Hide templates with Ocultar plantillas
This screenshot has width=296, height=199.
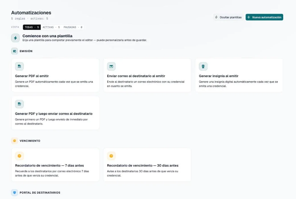229,17
